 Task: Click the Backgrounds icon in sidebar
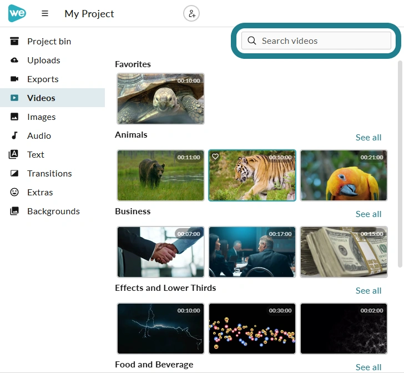pos(14,211)
